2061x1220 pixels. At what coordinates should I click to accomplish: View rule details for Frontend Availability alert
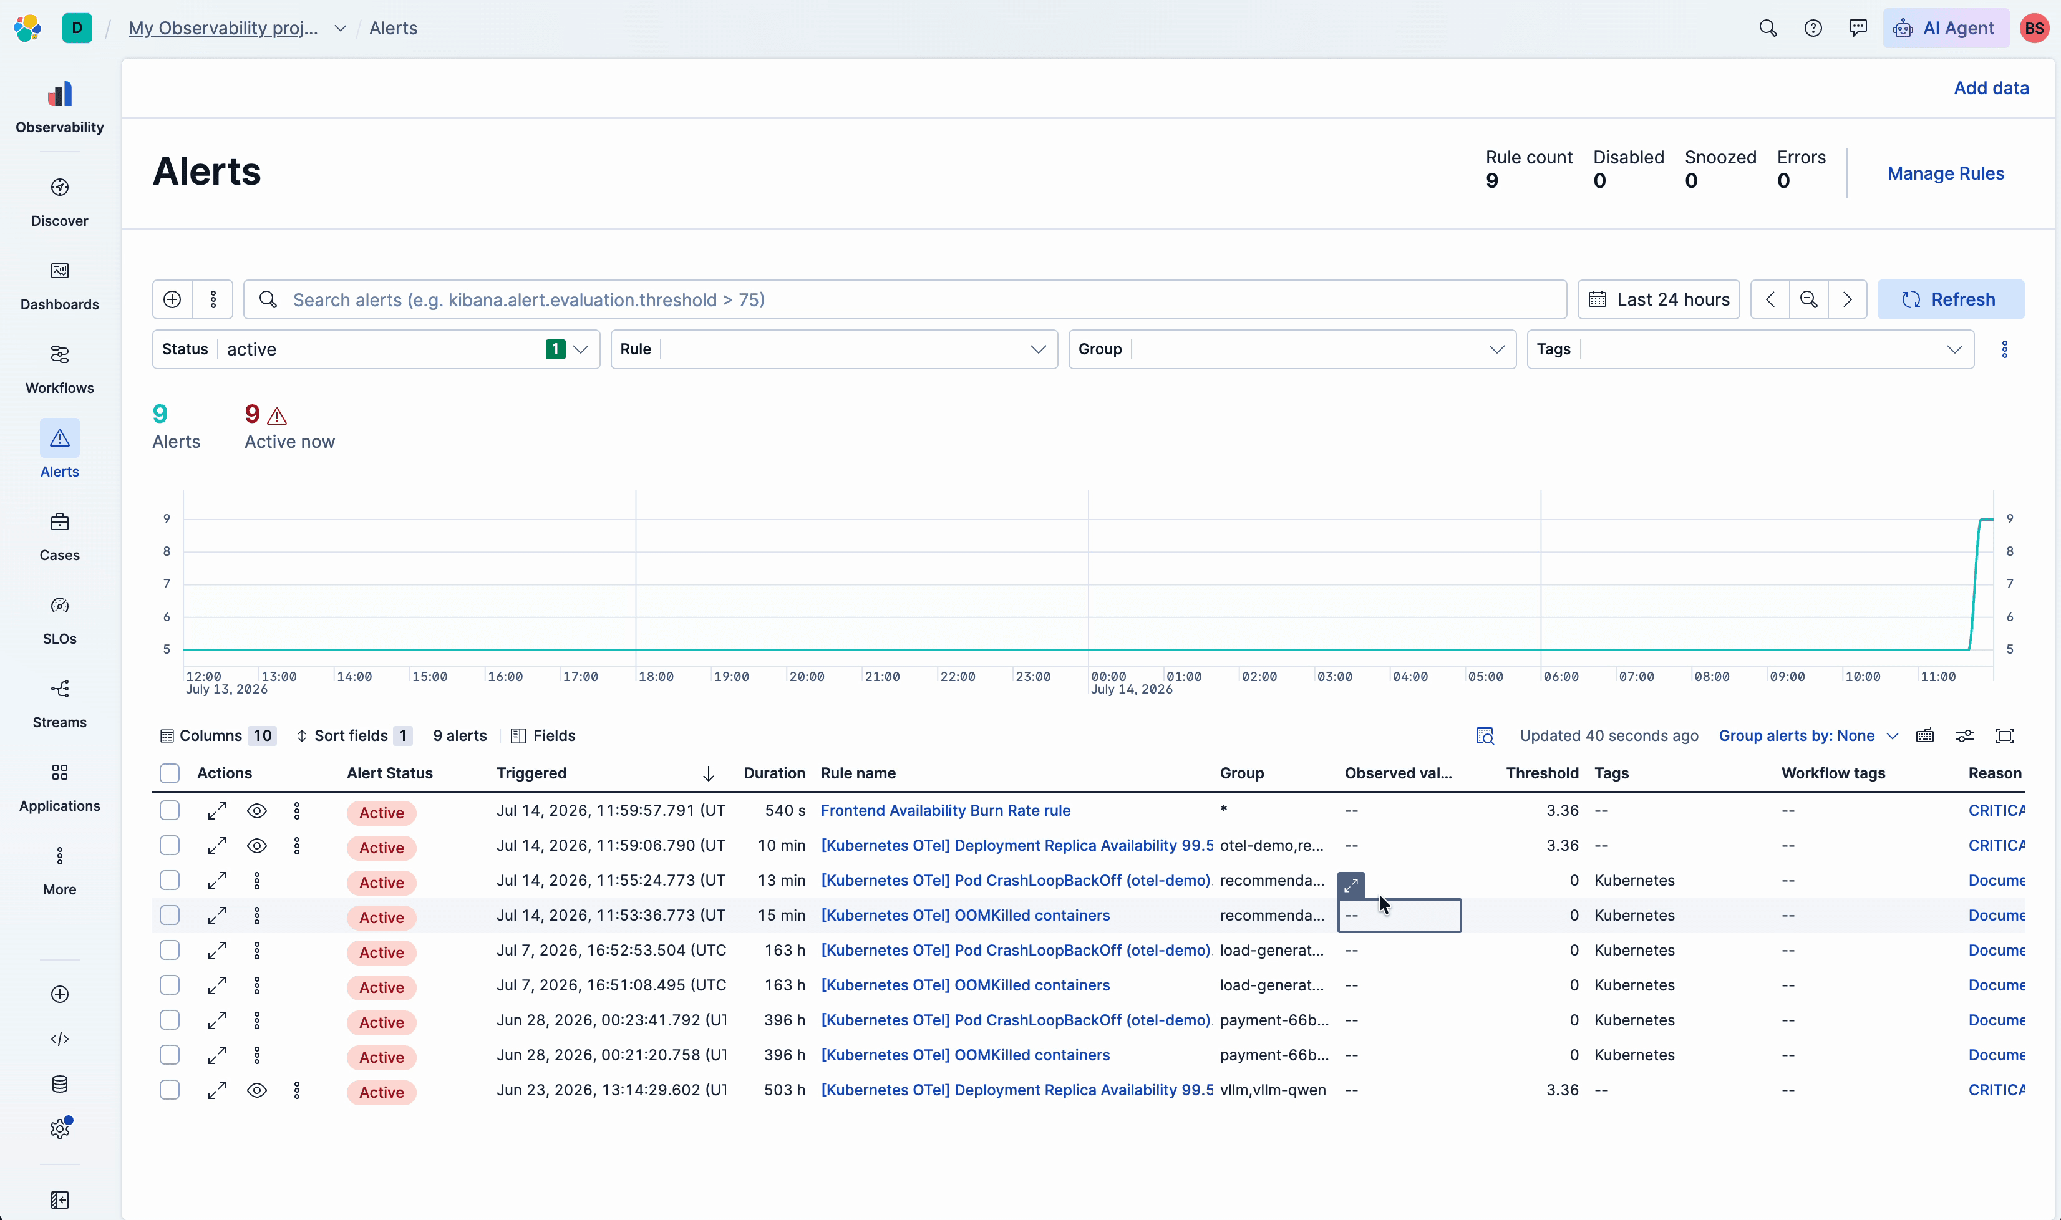256,811
